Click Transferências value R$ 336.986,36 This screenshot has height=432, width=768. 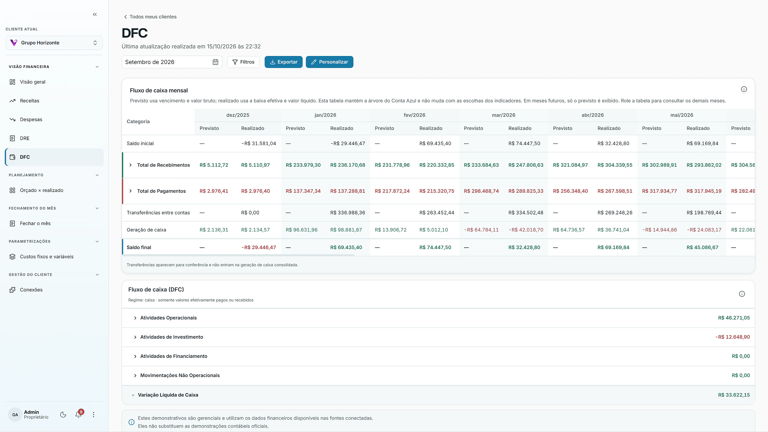click(x=348, y=213)
